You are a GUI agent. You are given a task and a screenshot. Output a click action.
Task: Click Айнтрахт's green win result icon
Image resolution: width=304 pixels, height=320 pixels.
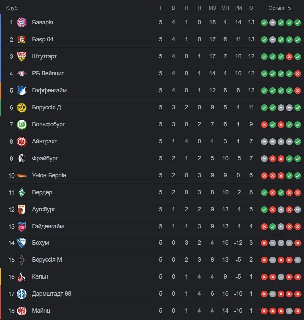click(298, 142)
